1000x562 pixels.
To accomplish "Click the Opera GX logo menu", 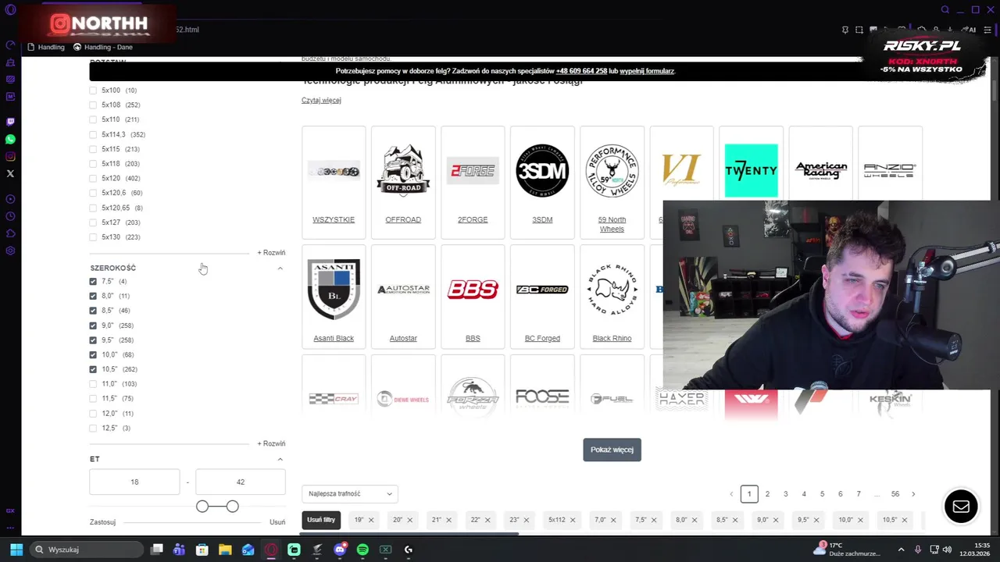I will (10, 10).
